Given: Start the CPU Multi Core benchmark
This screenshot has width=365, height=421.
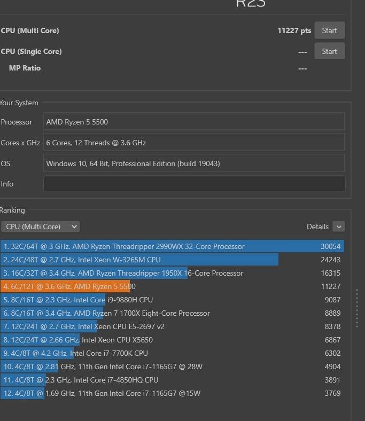Looking at the screenshot, I should pos(329,30).
